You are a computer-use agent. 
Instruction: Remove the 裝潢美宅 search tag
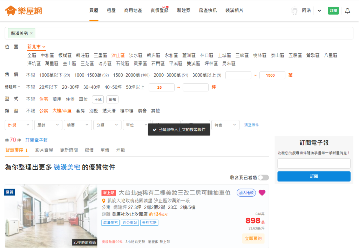[31, 33]
